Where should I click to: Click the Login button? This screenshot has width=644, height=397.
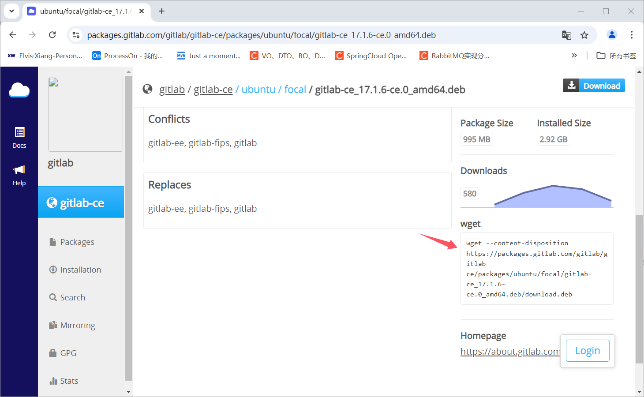(588, 351)
